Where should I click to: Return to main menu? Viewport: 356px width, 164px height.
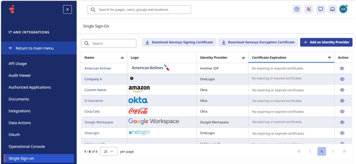[x=39, y=48]
